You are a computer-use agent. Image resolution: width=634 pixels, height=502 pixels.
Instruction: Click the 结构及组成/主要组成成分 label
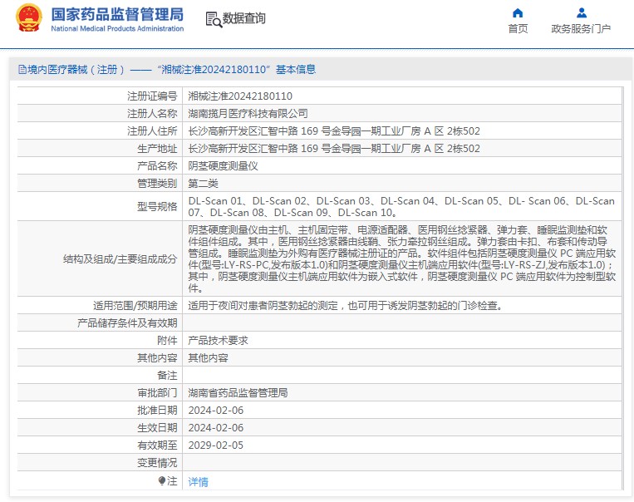[x=120, y=258]
